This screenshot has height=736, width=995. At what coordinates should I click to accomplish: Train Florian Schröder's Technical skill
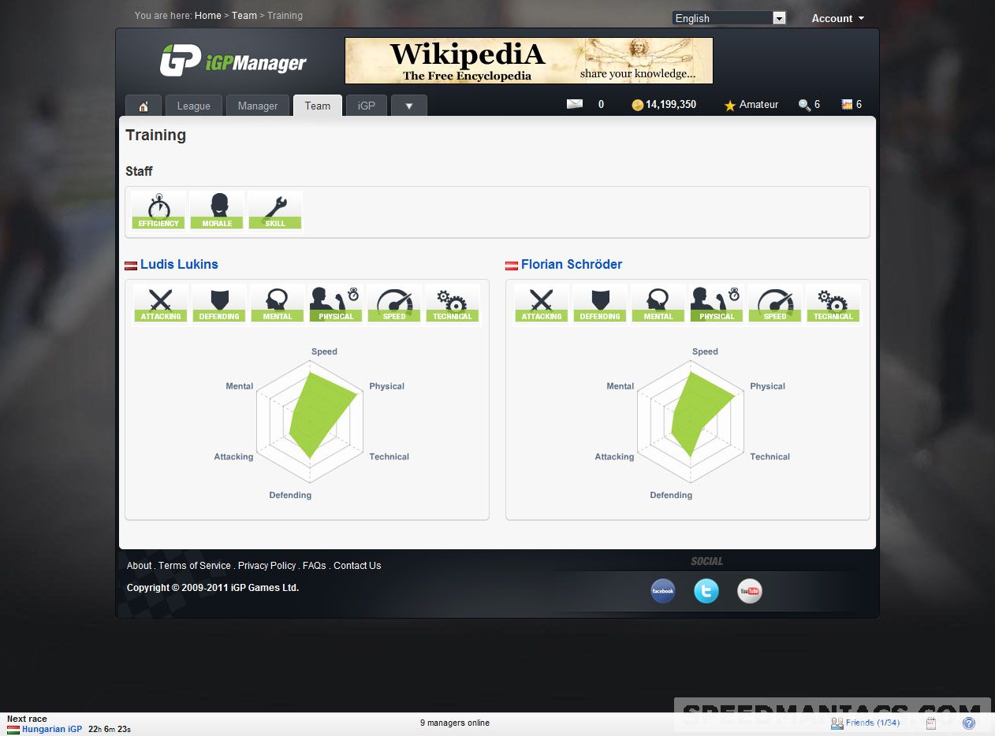833,303
